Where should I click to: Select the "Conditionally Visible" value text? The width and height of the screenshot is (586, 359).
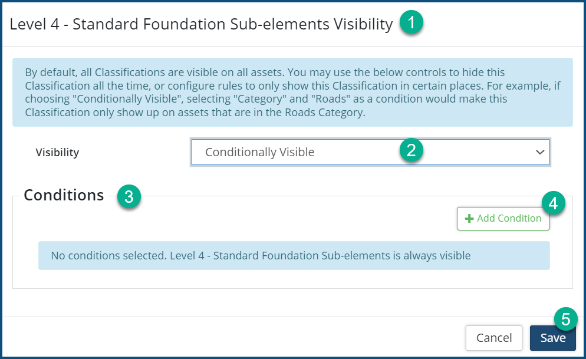tap(259, 152)
